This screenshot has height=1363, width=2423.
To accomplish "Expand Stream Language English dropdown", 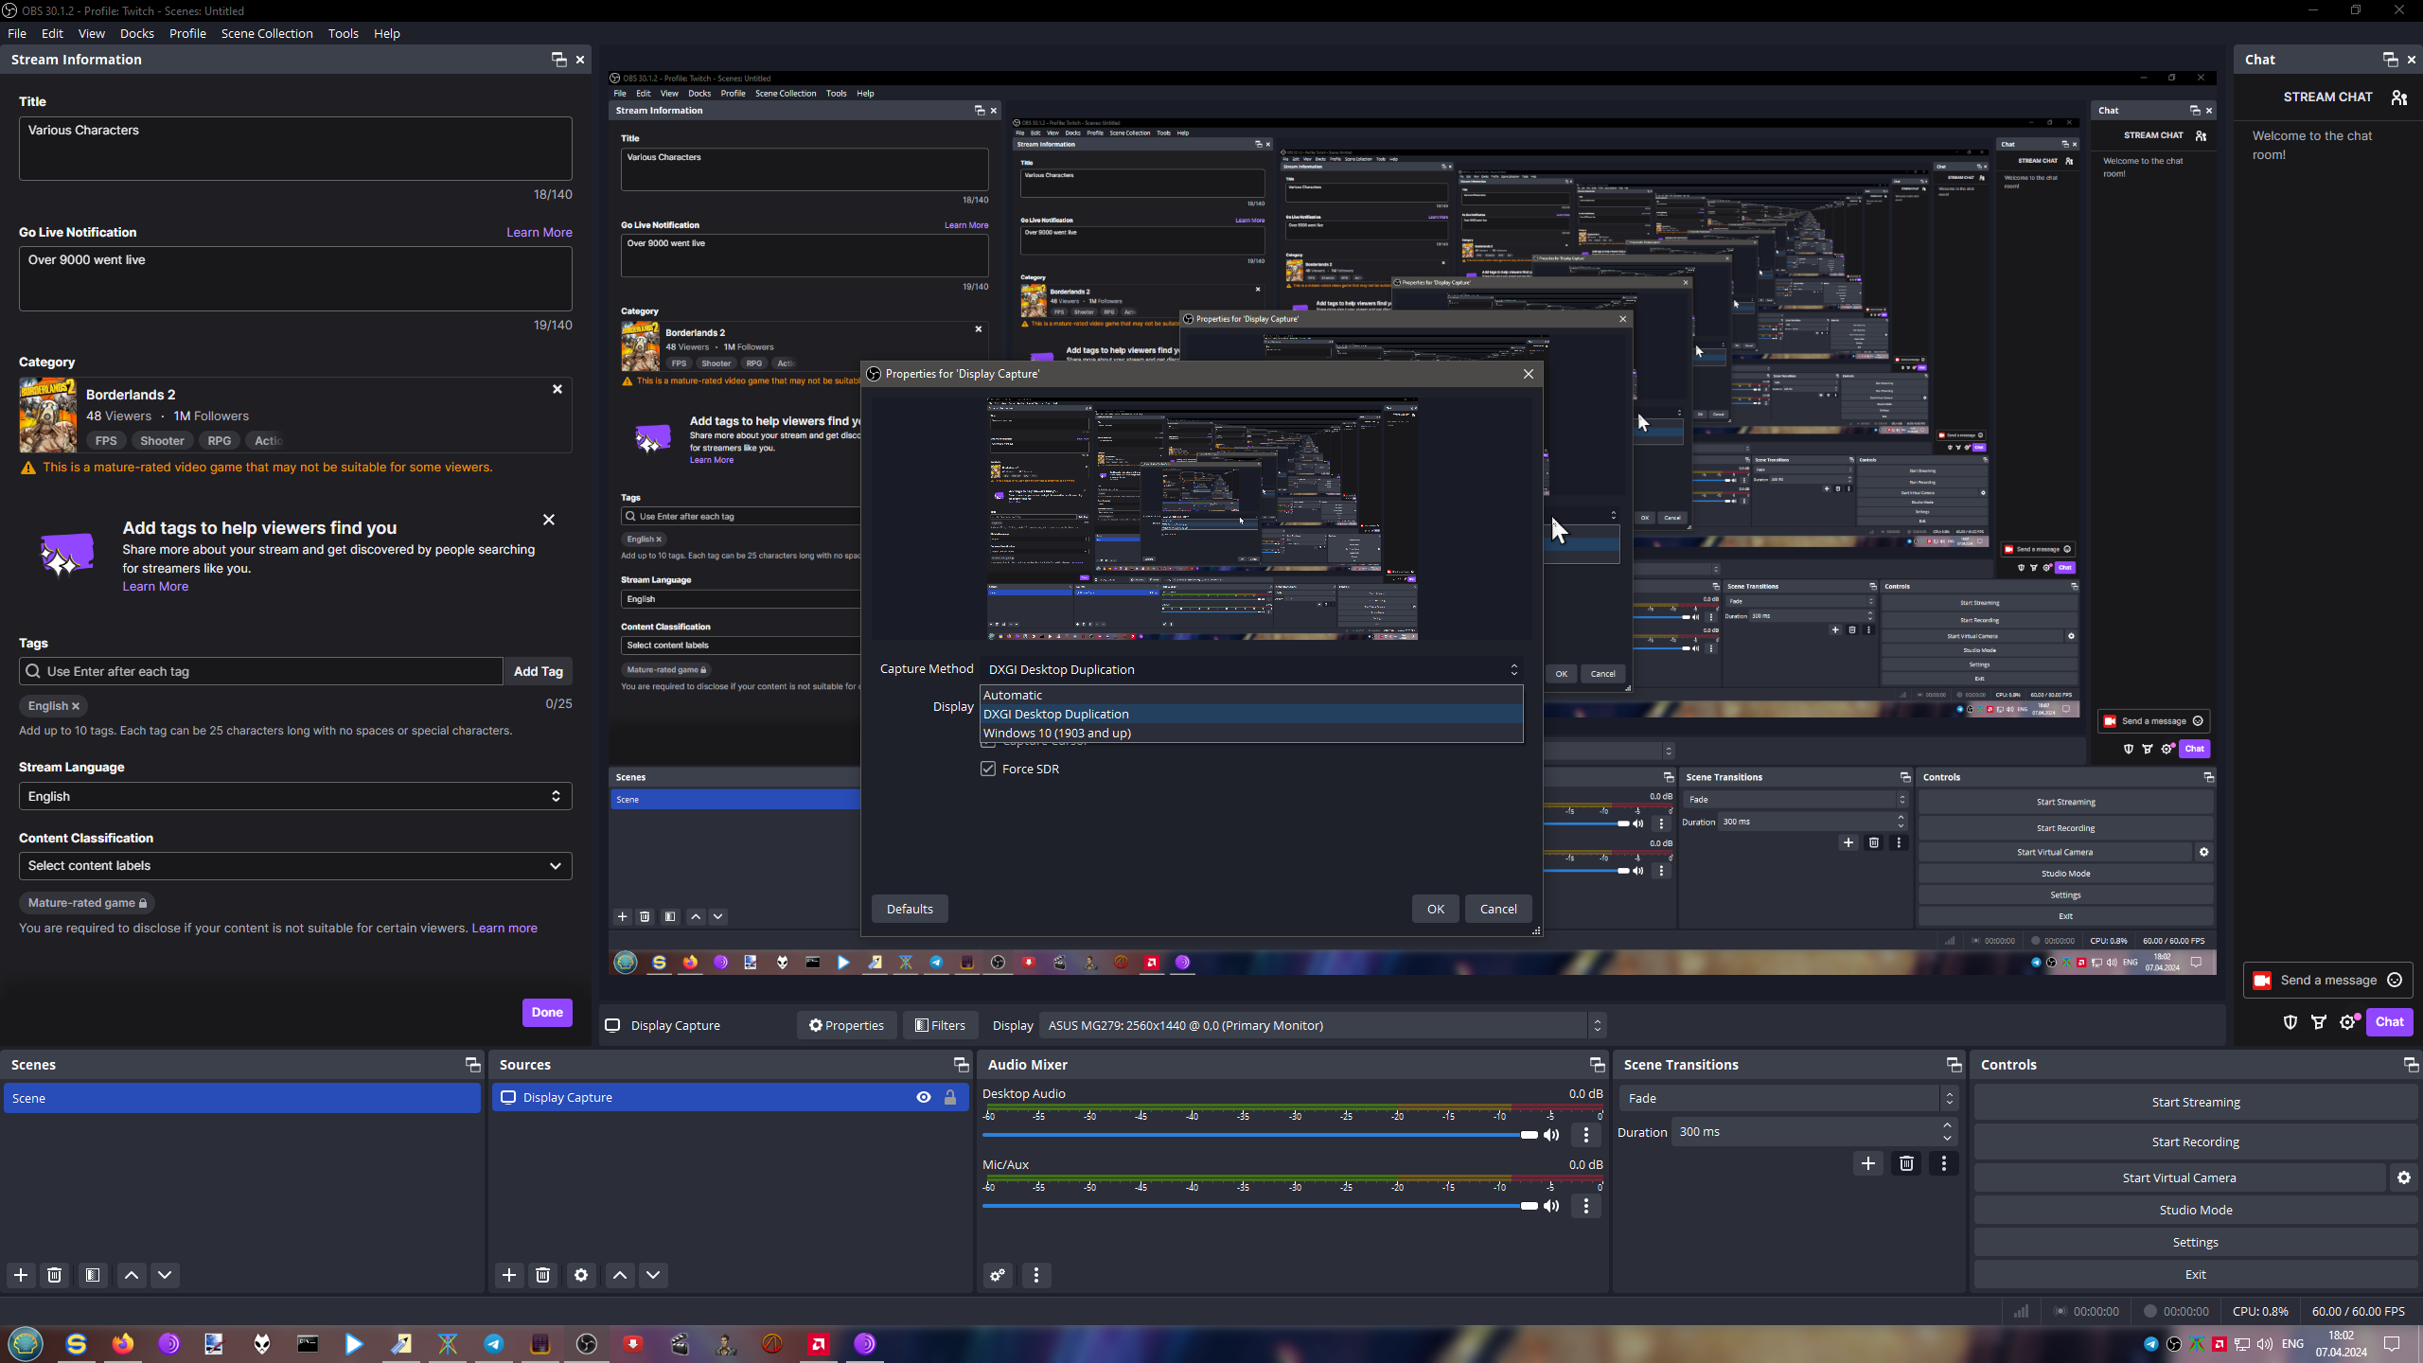I will (295, 796).
